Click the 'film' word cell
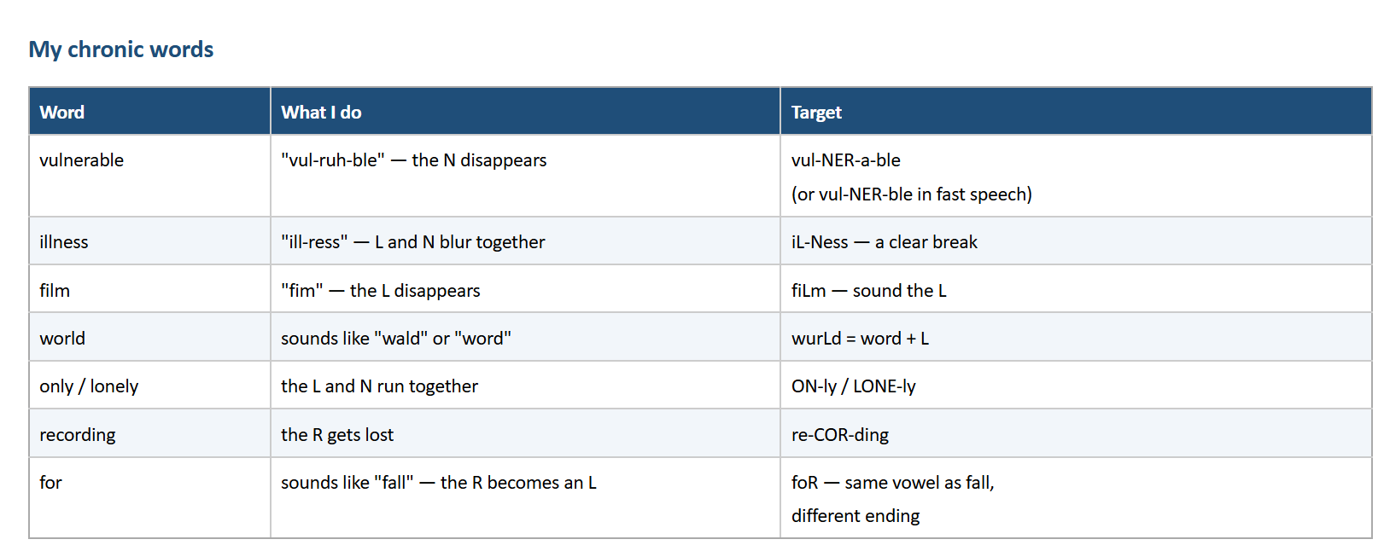This screenshot has height=551, width=1384. (x=149, y=290)
